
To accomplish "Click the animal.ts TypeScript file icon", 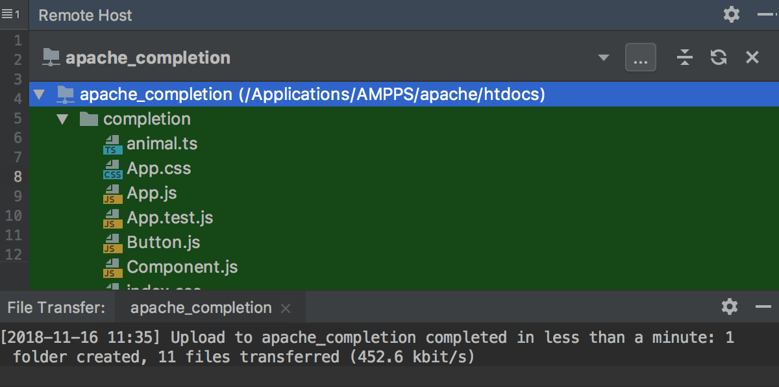I will click(112, 144).
